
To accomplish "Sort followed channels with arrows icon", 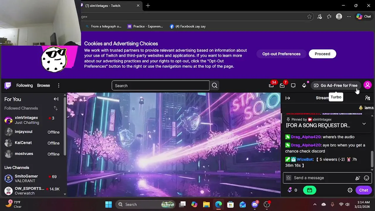I will point(56,108).
